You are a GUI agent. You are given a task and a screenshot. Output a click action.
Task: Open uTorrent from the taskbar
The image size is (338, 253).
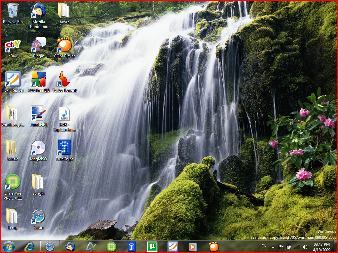click(x=152, y=246)
